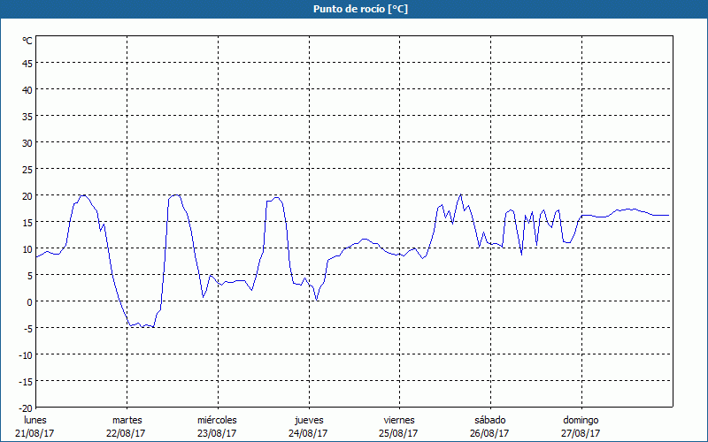This screenshot has height=442, width=708.
Task: Select the 30 tick label on the y-axis
Action: pos(27,142)
